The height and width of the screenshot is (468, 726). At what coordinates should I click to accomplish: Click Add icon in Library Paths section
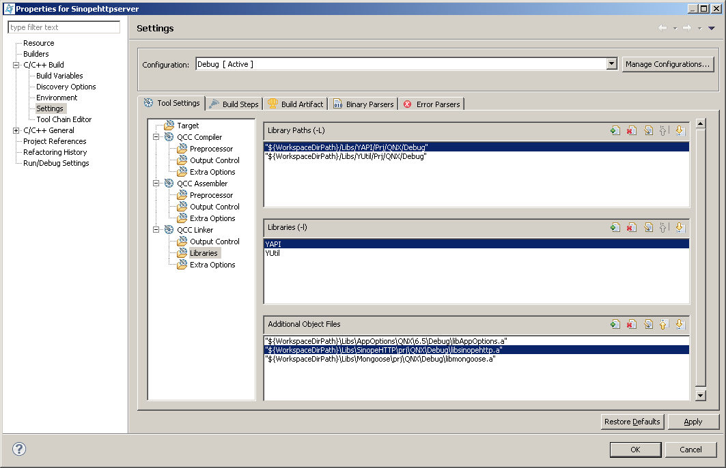point(615,131)
